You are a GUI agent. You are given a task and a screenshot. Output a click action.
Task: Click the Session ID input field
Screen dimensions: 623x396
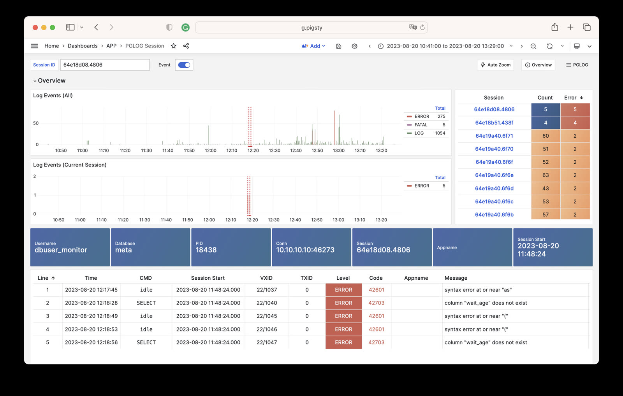tap(105, 65)
